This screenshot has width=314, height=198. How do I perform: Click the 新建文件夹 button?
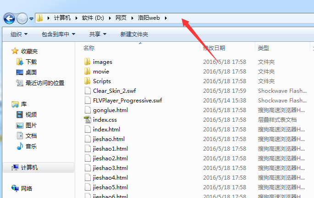[x=134, y=34]
